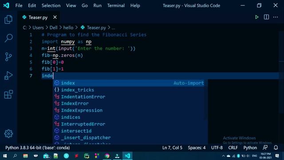Screen dimensions: 284x160
Task: Click UTF-8 encoding in status bar
Action: coord(217,148)
